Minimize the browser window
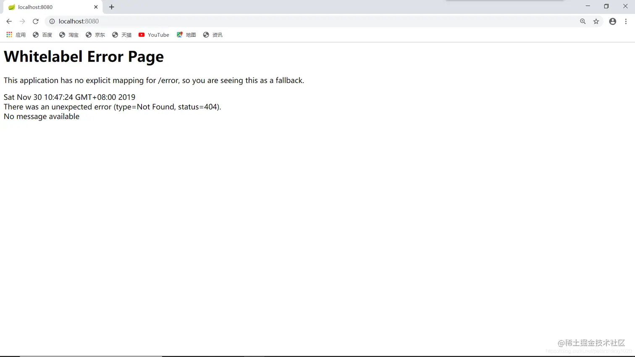 [588, 6]
